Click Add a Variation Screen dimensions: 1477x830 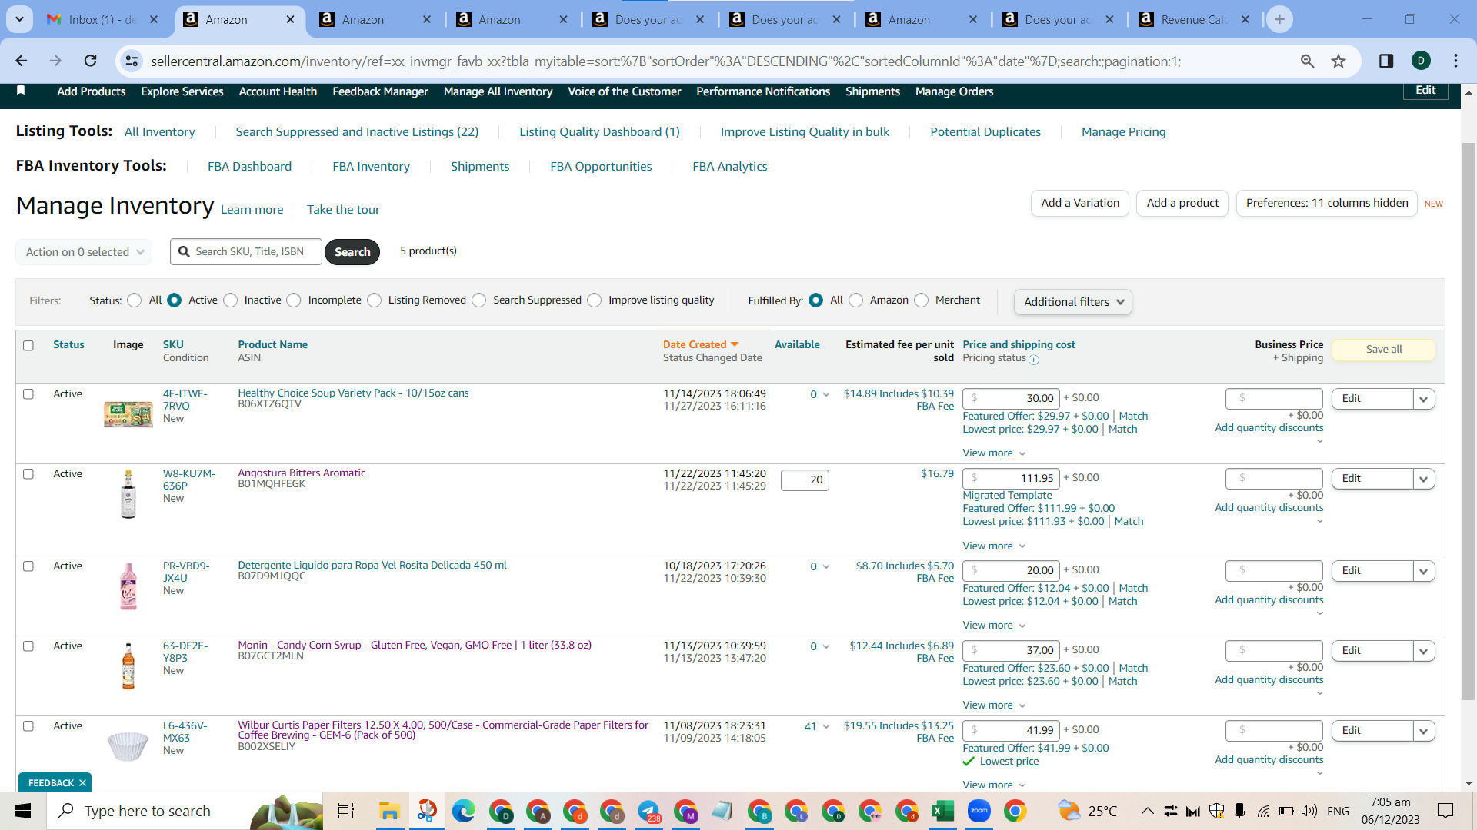pyautogui.click(x=1080, y=203)
